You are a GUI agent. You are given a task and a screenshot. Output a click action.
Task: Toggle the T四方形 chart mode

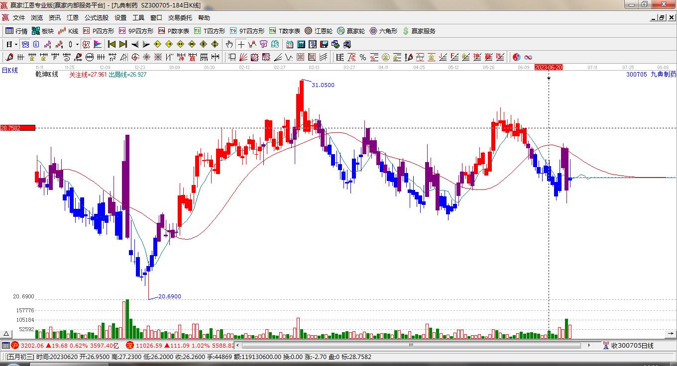coord(210,31)
